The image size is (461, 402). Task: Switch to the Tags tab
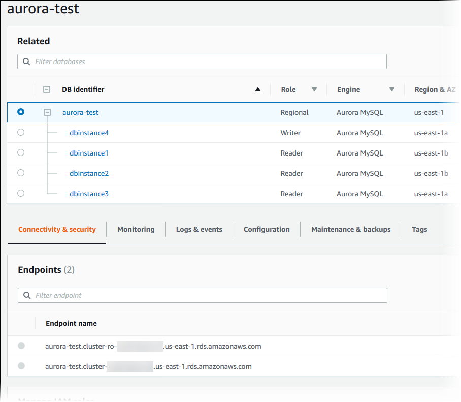(x=419, y=229)
